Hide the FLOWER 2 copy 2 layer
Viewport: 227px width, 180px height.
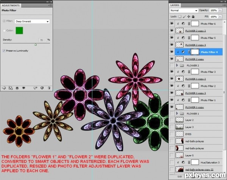pyautogui.click(x=172, y=31)
